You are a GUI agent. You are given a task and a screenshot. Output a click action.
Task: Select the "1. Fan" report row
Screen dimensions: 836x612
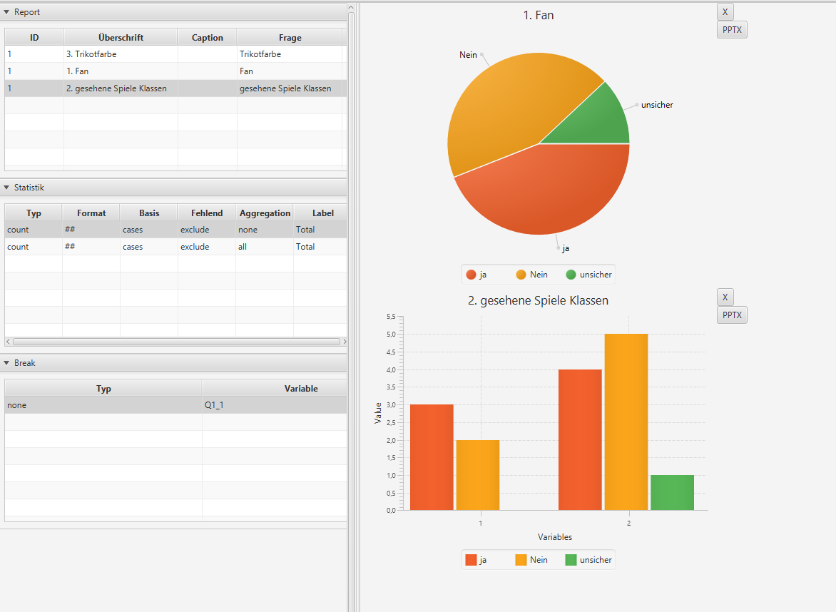pos(176,71)
